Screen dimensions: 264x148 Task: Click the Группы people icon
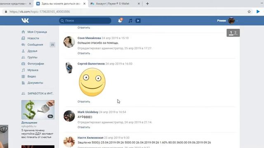coord(23,58)
